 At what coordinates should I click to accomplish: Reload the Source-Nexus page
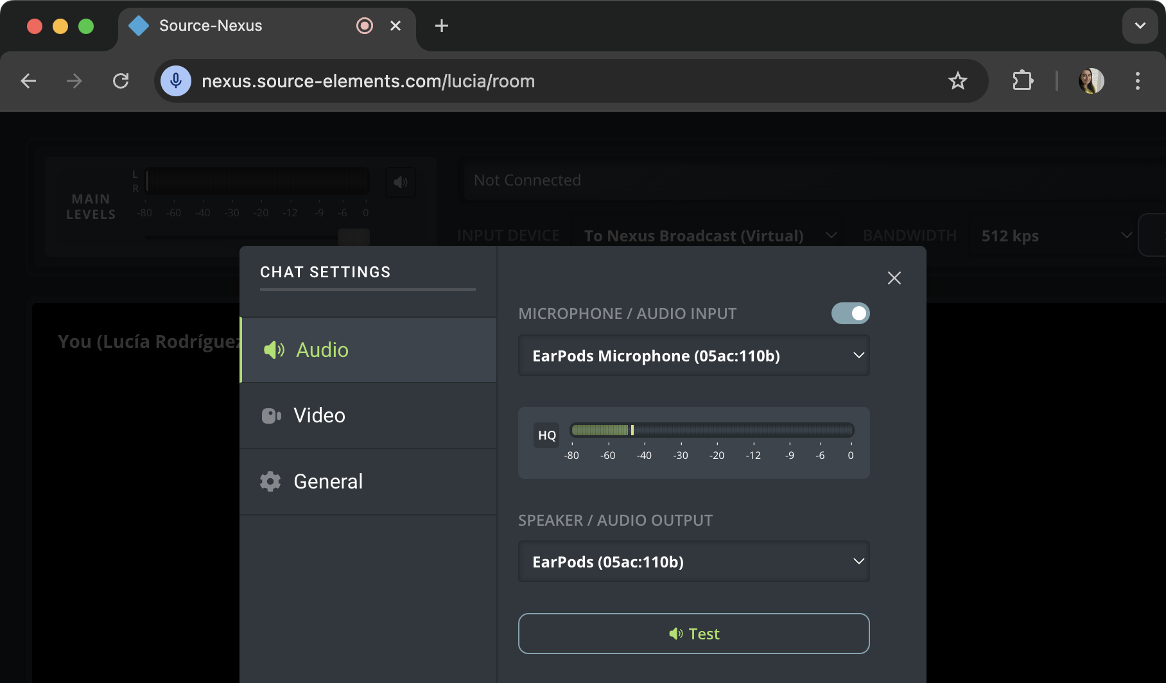[x=121, y=81]
